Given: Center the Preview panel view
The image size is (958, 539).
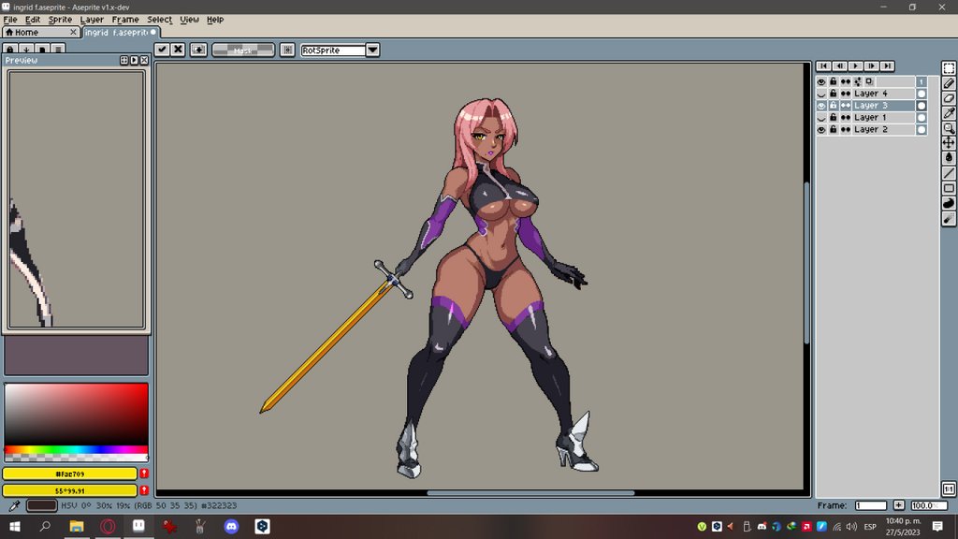Looking at the screenshot, I should [x=124, y=60].
